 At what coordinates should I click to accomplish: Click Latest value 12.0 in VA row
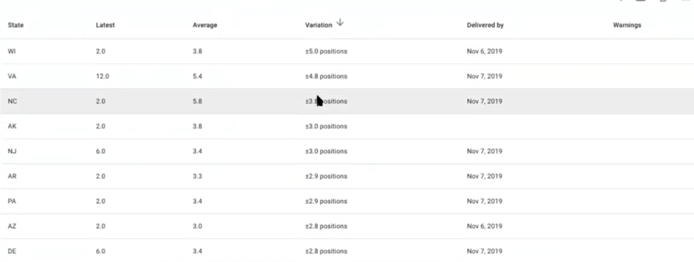102,76
